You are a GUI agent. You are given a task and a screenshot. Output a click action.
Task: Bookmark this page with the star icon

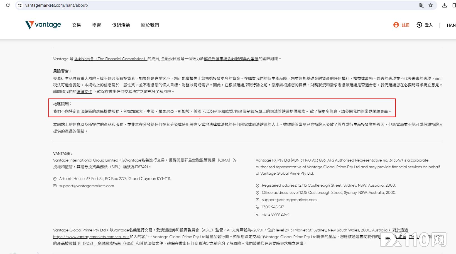pos(431,5)
